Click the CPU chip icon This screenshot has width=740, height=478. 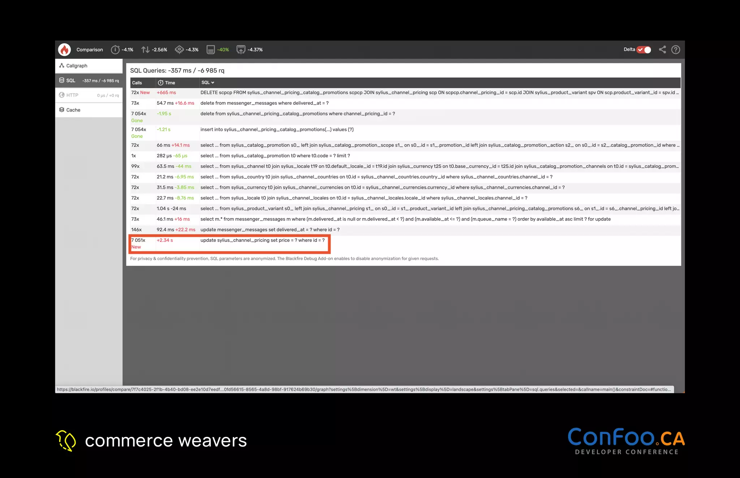coord(179,50)
